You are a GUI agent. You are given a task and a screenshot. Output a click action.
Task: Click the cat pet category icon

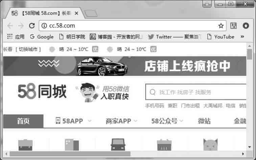[x=210, y=145]
